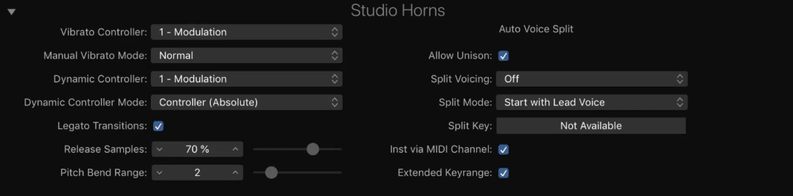Open Dynamic Controller Mode dropdown
Screen dimensions: 793x196
point(247,102)
